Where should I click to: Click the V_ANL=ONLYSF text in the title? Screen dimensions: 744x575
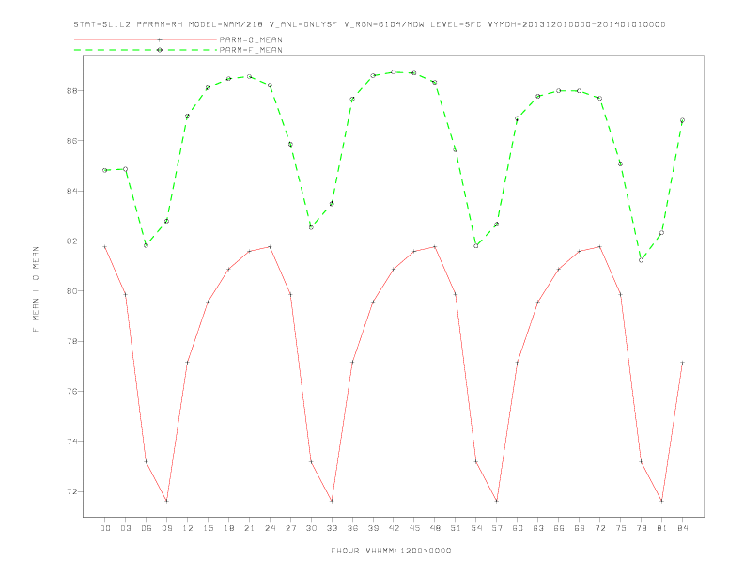(303, 24)
